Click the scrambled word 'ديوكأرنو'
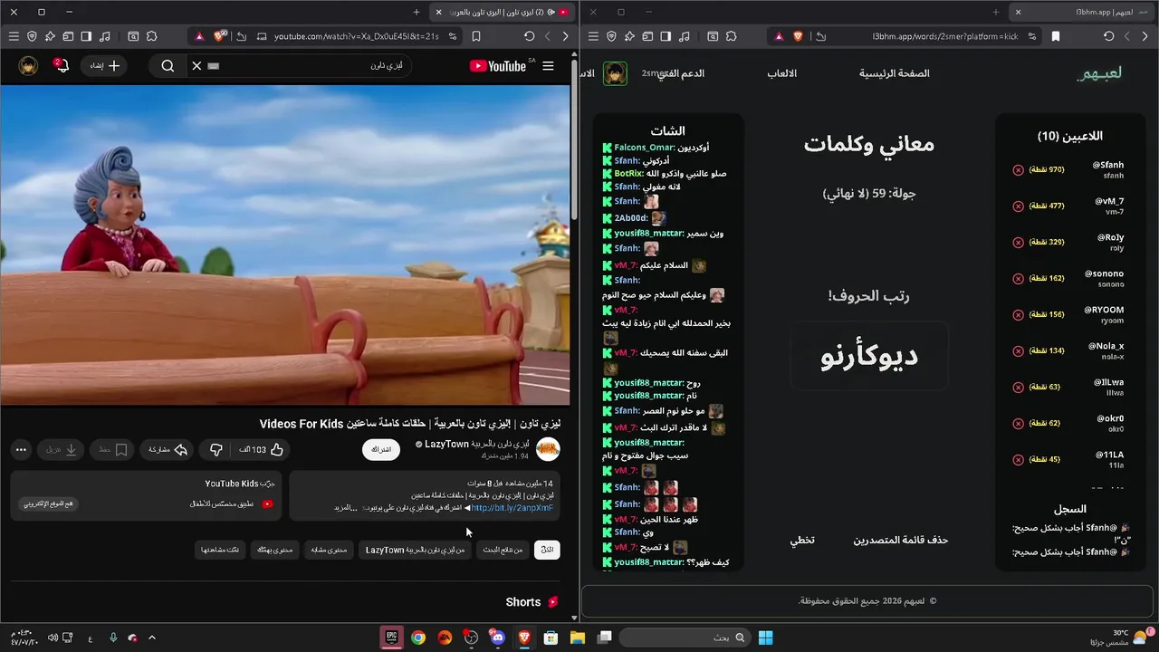This screenshot has height=652, width=1159. [x=869, y=356]
